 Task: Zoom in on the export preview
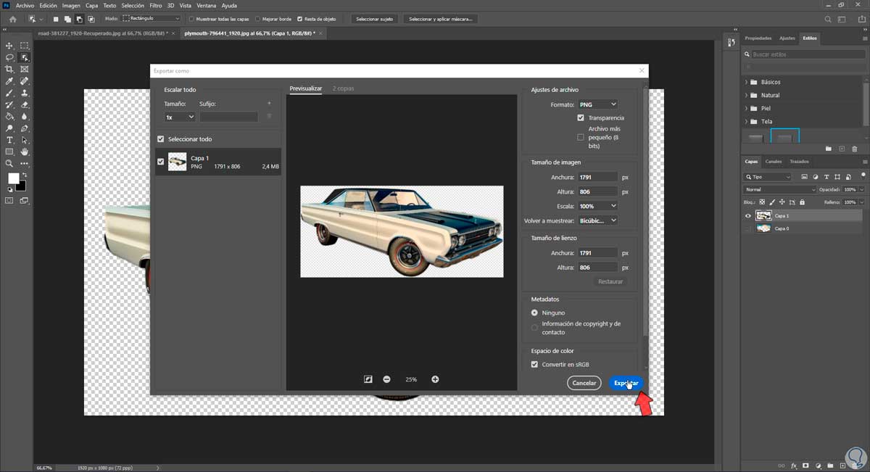[x=435, y=379]
